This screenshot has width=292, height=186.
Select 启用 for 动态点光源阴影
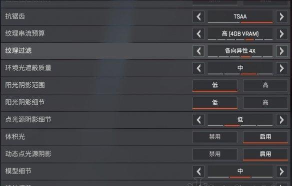(x=265, y=154)
